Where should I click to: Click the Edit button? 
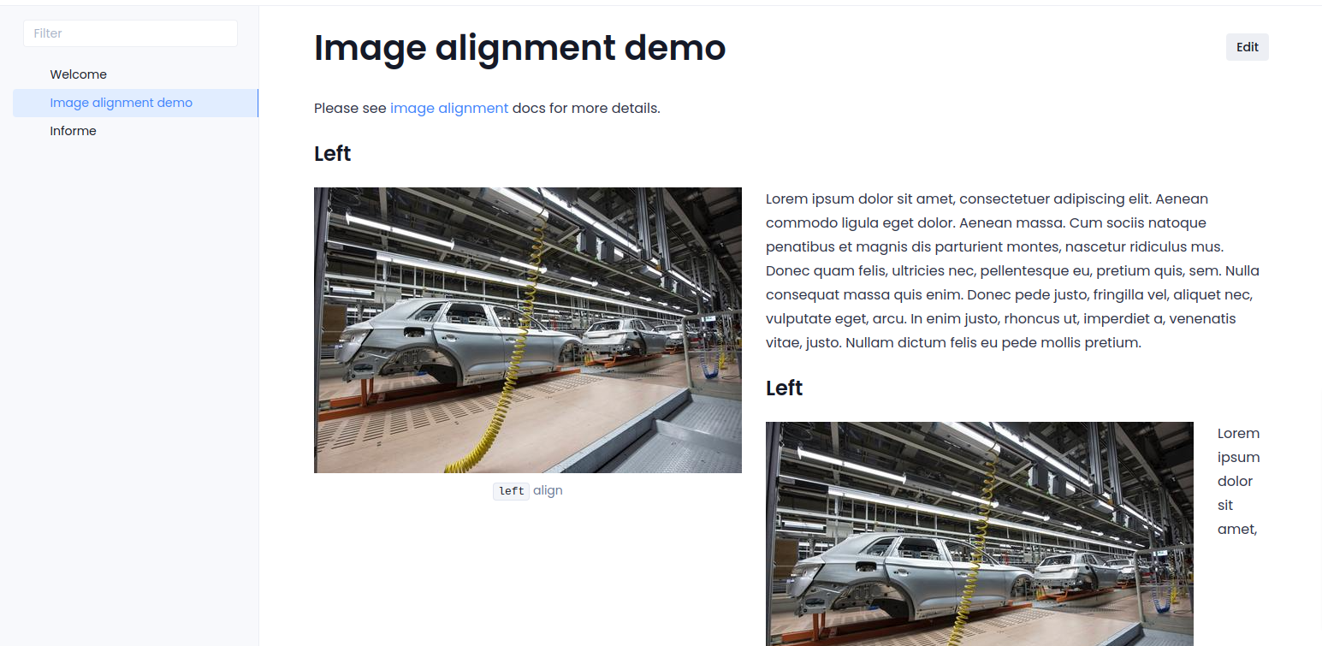click(x=1248, y=47)
